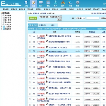Tick the checkbox for row ID 99
The height and width of the screenshot is (106, 106).
(30, 36)
